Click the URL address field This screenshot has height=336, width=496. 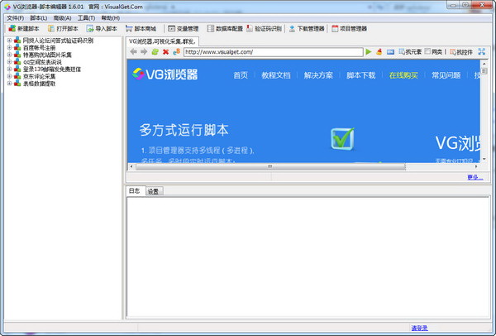click(x=274, y=52)
